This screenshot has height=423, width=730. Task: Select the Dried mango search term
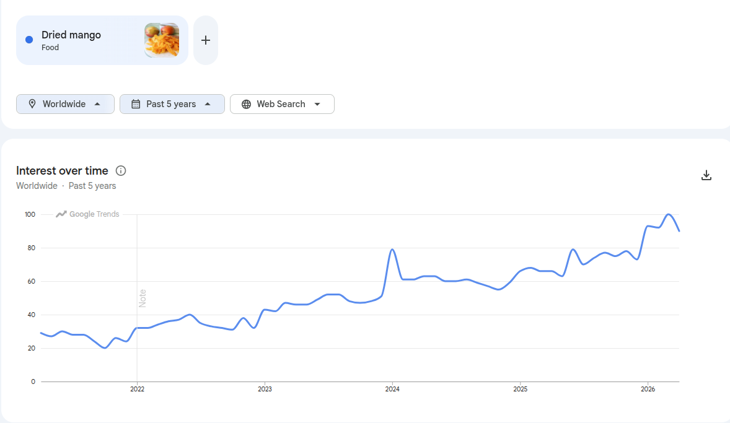click(71, 35)
